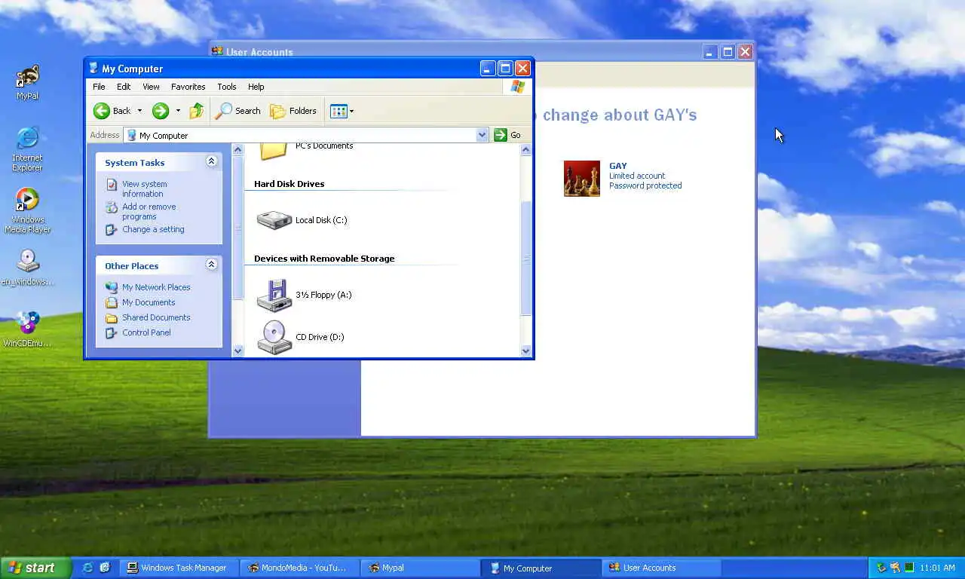Image resolution: width=965 pixels, height=579 pixels.
Task: Click the Go button beside address bar
Action: 507,135
